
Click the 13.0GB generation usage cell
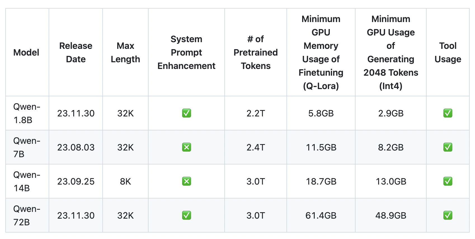tap(391, 181)
